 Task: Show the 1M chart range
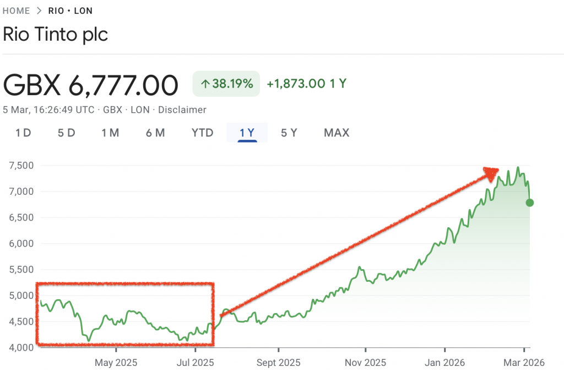click(110, 133)
